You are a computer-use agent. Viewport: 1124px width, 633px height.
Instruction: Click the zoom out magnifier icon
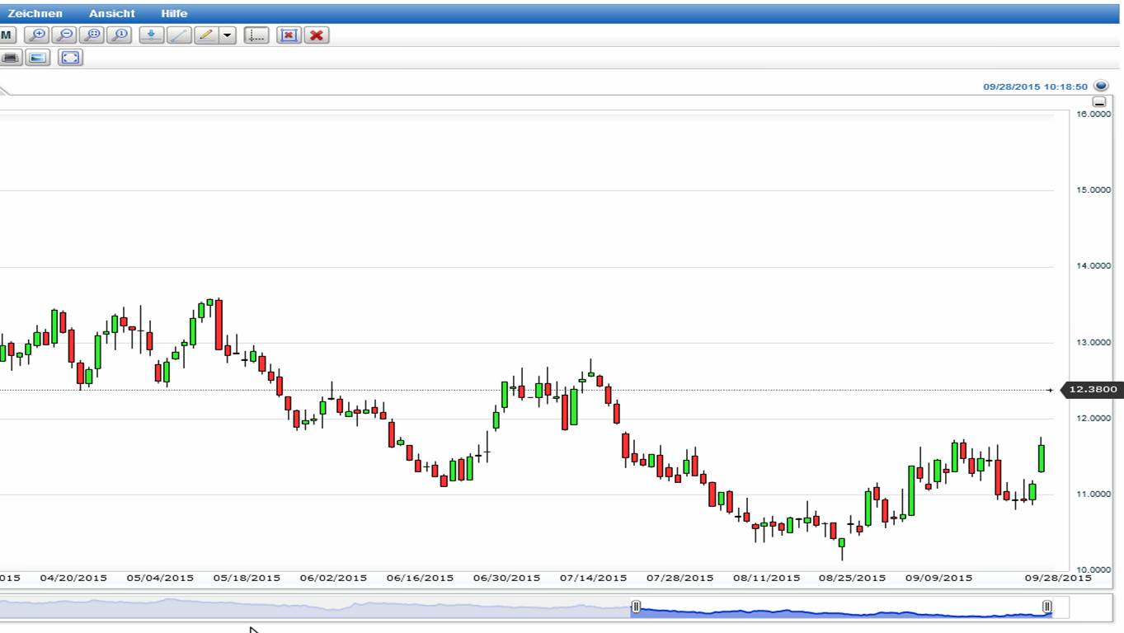point(63,35)
